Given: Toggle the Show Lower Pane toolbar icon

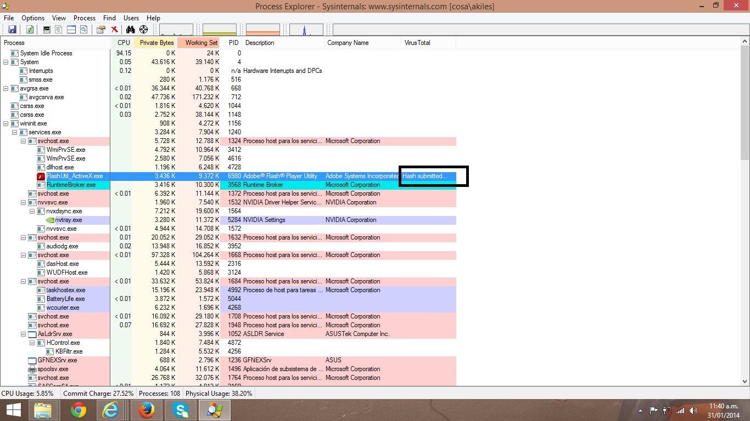Looking at the screenshot, I should [71, 29].
